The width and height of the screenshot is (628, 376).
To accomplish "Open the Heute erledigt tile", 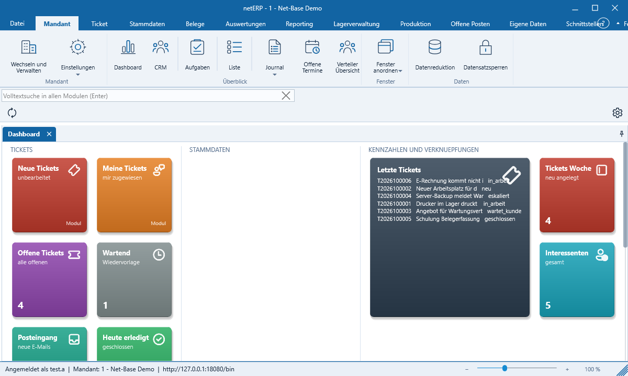I will pyautogui.click(x=134, y=344).
